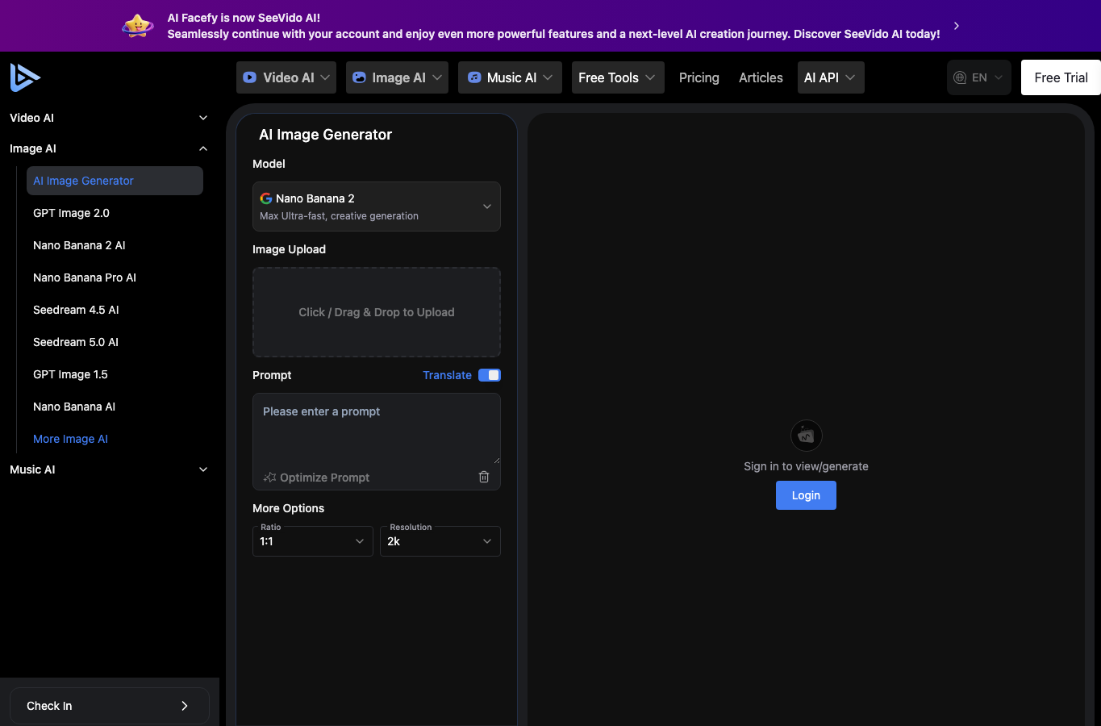Open the Free Tools dropdown

pos(618,77)
